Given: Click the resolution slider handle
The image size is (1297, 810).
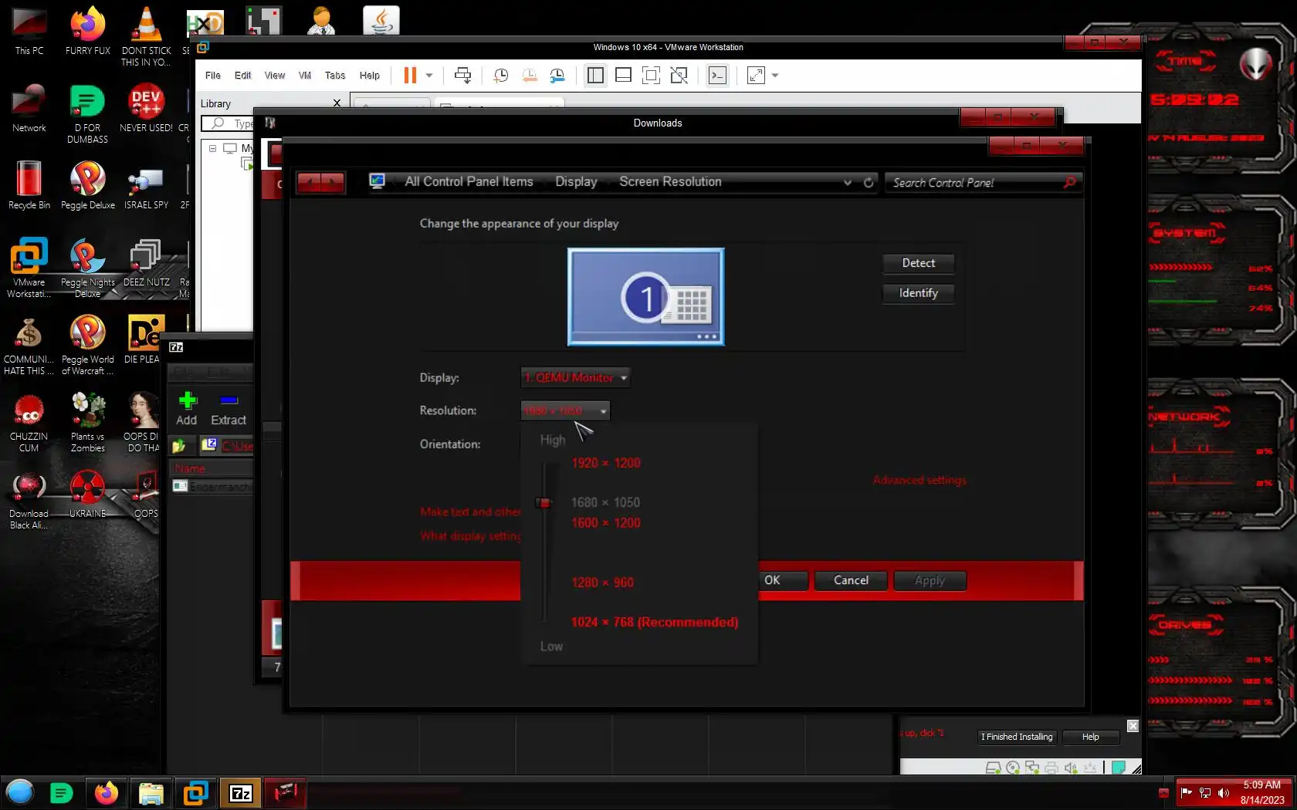Looking at the screenshot, I should [544, 503].
